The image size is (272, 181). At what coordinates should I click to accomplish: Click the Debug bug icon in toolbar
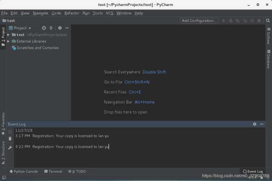[231, 21]
